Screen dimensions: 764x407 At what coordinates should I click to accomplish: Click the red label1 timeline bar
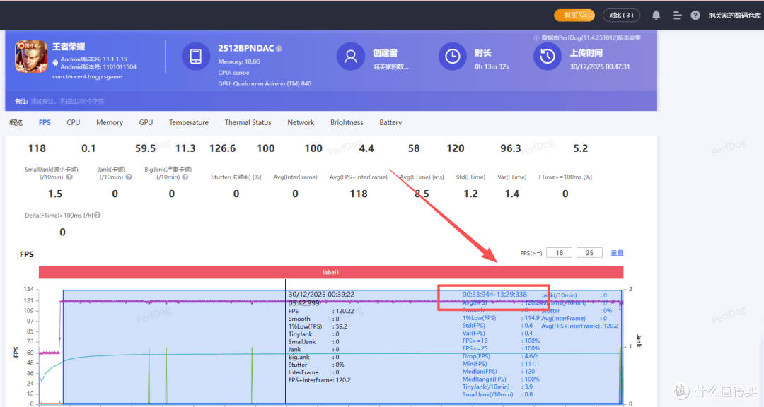point(331,272)
